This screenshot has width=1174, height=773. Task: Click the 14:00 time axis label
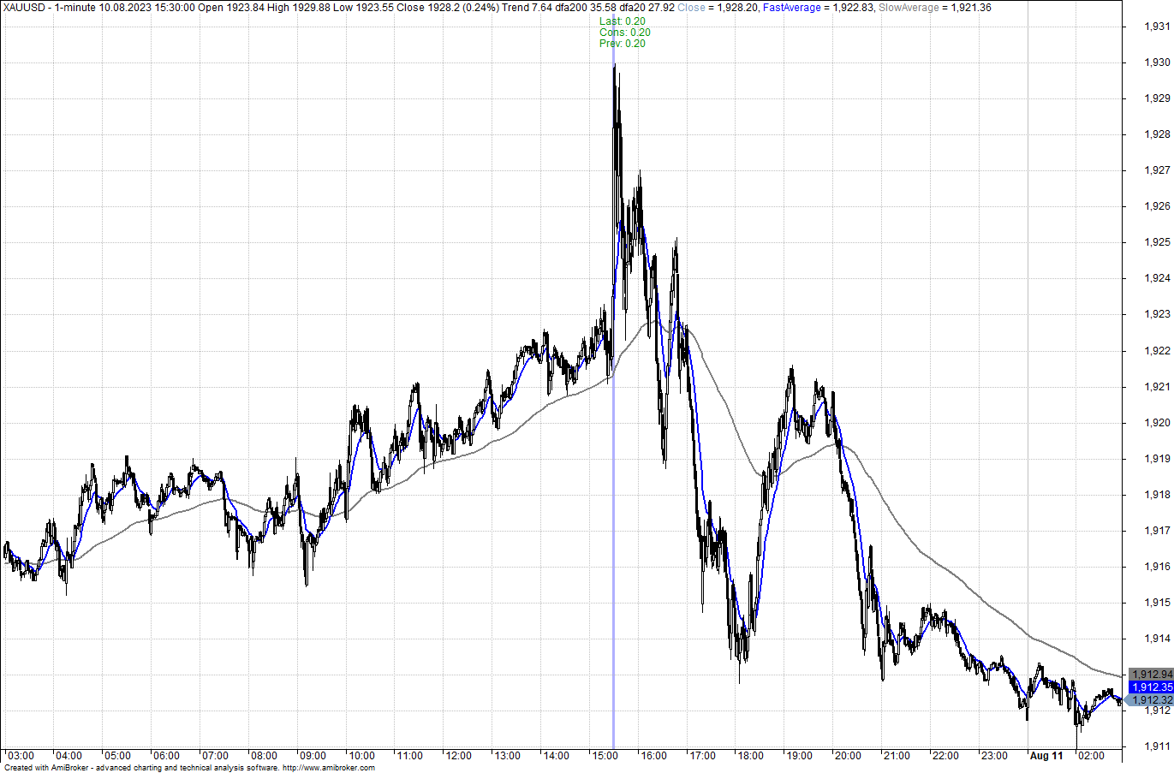pos(556,756)
